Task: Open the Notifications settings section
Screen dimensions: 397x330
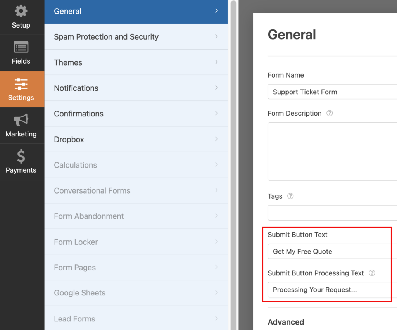Action: coord(136,88)
